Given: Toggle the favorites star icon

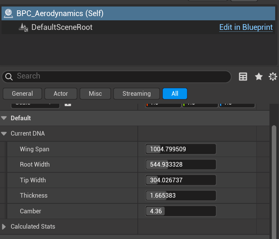Looking at the screenshot, I should 259,77.
